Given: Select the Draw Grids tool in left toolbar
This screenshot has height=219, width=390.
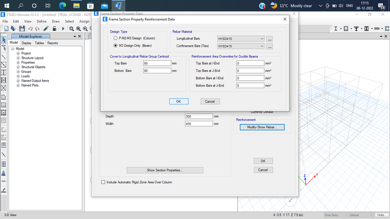Looking at the screenshot, I should [4, 164].
